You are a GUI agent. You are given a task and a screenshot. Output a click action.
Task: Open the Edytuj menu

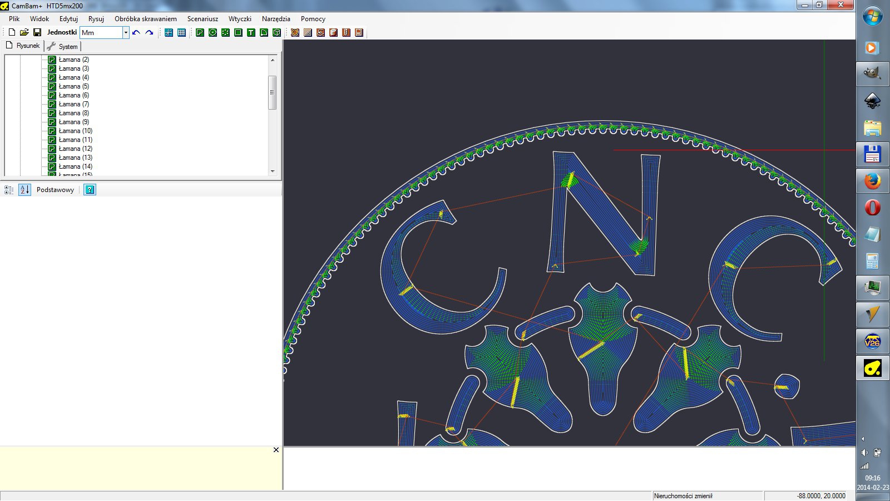coord(68,18)
